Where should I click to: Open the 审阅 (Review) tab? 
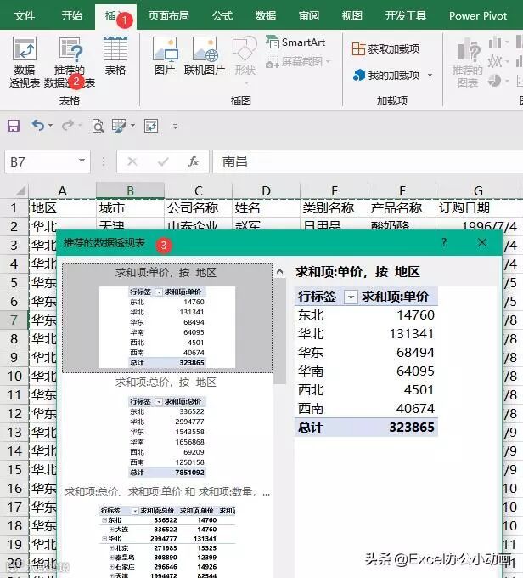click(x=309, y=15)
